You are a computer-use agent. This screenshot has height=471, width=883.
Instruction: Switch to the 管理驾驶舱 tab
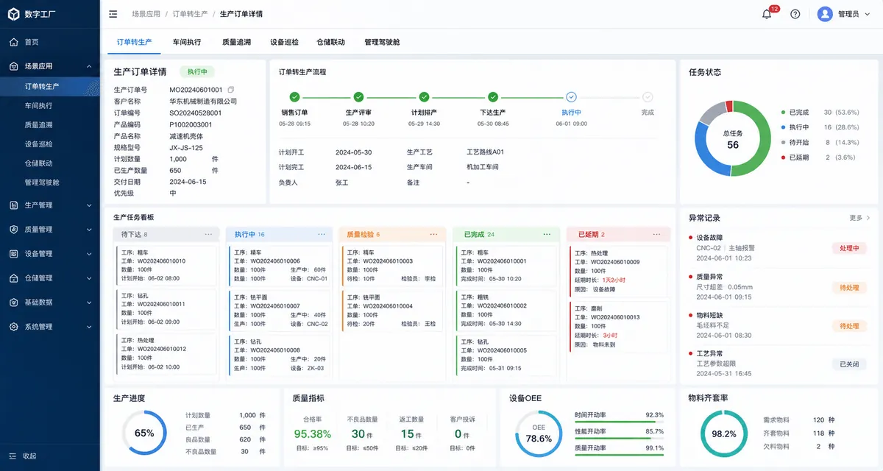[x=382, y=42]
